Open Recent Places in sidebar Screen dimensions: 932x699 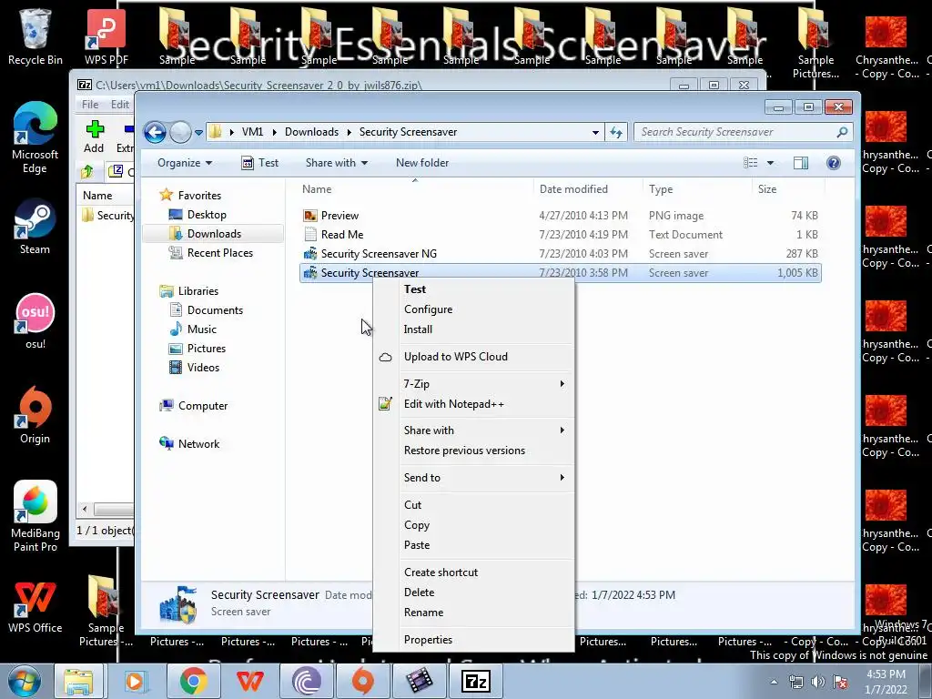coord(219,253)
